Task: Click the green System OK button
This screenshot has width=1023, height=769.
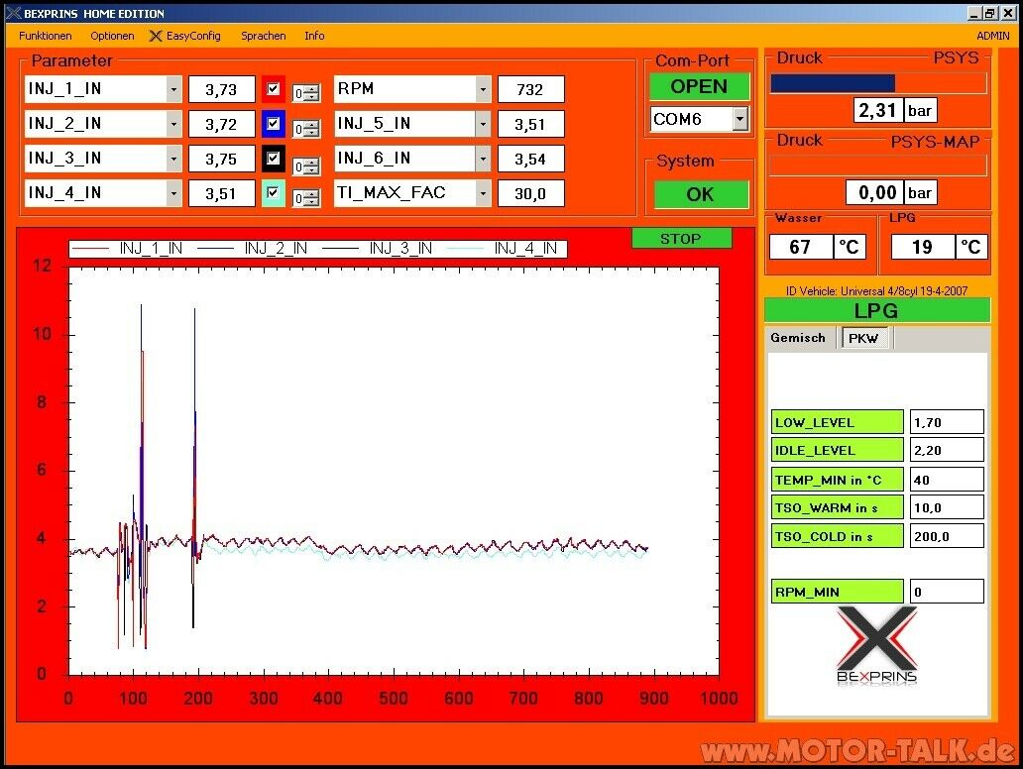Action: [x=700, y=194]
